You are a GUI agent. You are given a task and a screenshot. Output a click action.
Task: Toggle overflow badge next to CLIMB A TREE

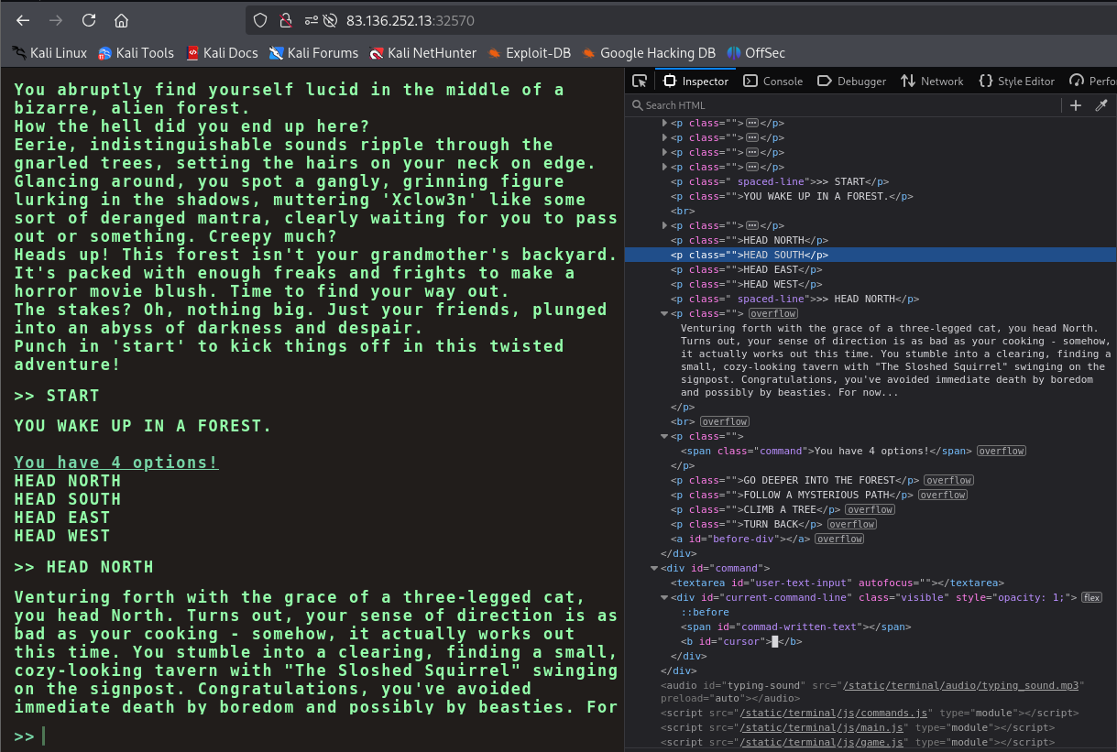click(x=869, y=509)
